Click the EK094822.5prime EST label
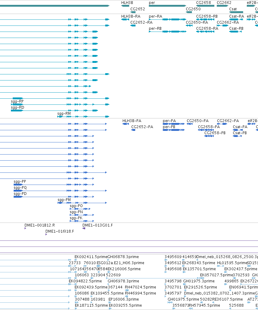 point(85,281)
